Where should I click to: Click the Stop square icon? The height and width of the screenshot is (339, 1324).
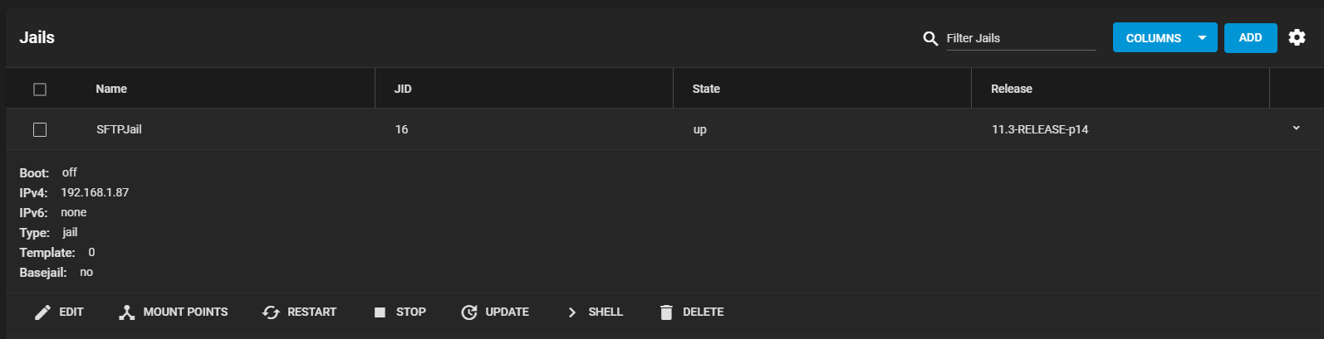(380, 312)
